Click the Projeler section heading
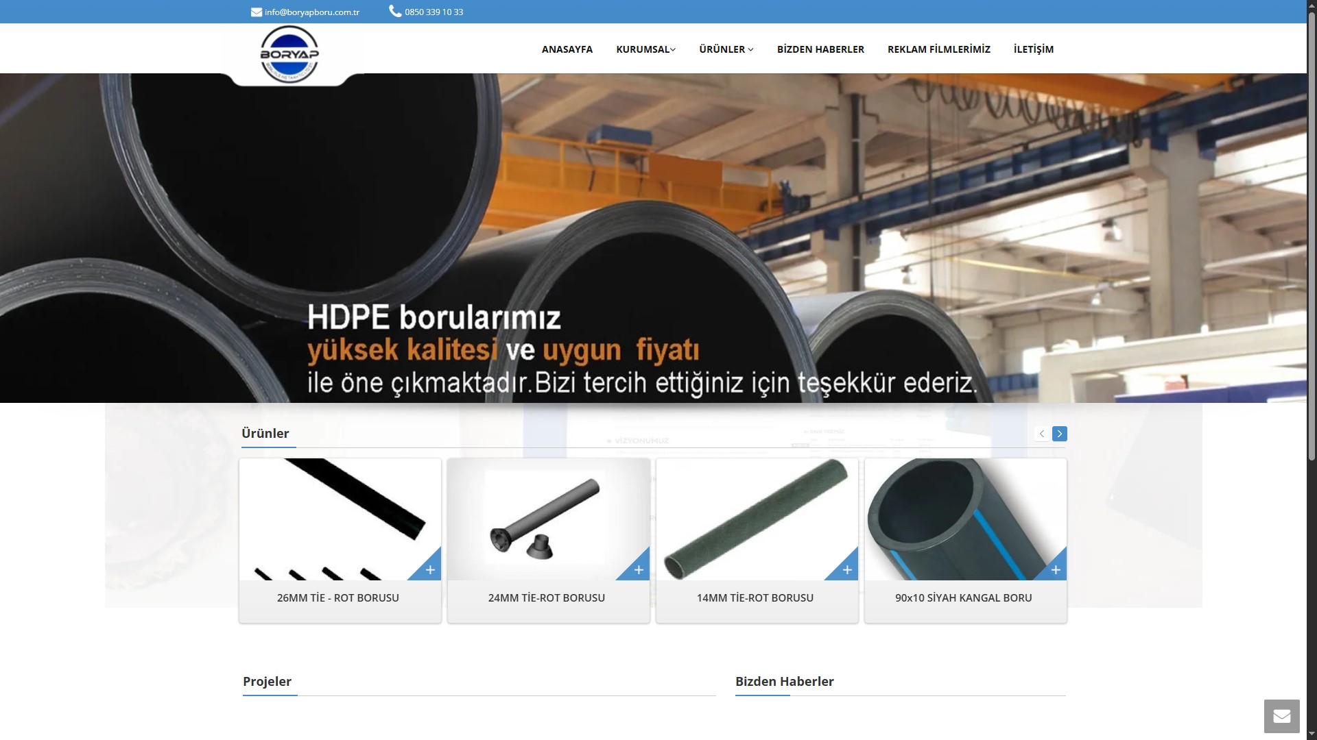The image size is (1317, 740). tap(267, 681)
